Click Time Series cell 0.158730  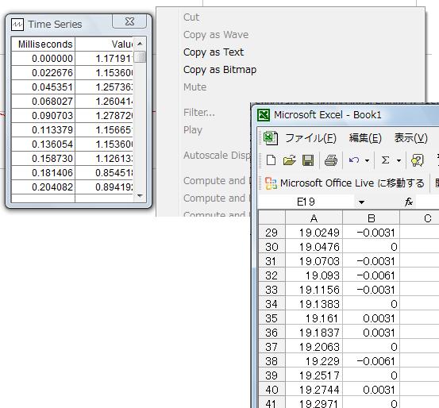click(x=44, y=159)
